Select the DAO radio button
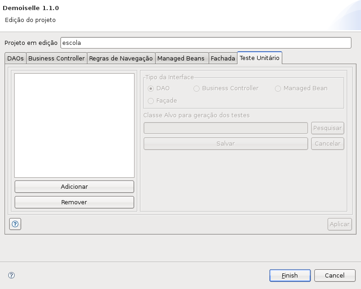361x289 pixels. coord(151,88)
